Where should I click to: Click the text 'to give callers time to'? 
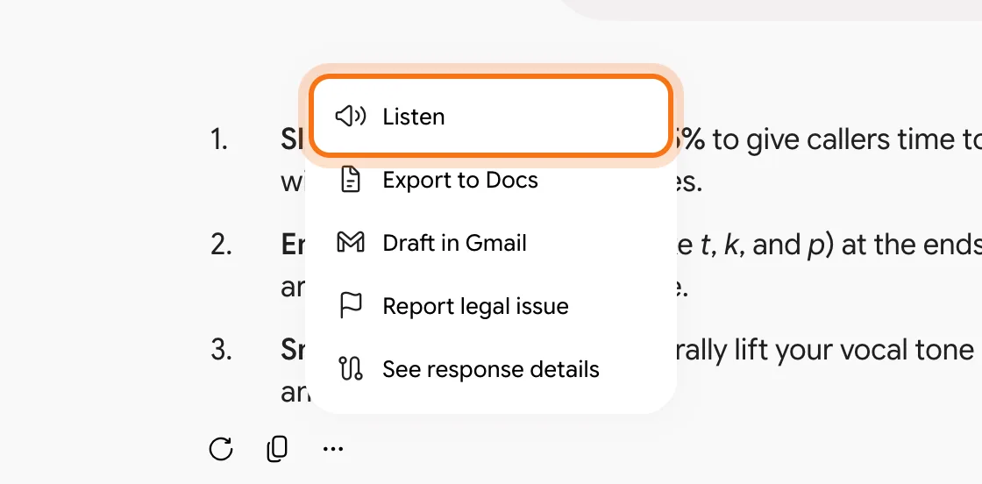pyautogui.click(x=847, y=140)
